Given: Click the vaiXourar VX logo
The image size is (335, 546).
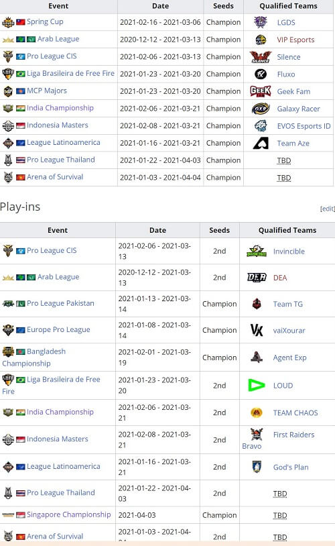Looking at the screenshot, I should pos(257,330).
